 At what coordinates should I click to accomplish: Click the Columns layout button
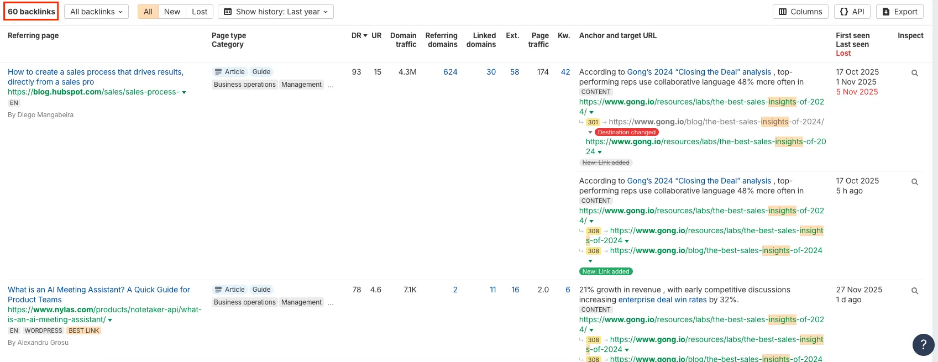pyautogui.click(x=800, y=12)
